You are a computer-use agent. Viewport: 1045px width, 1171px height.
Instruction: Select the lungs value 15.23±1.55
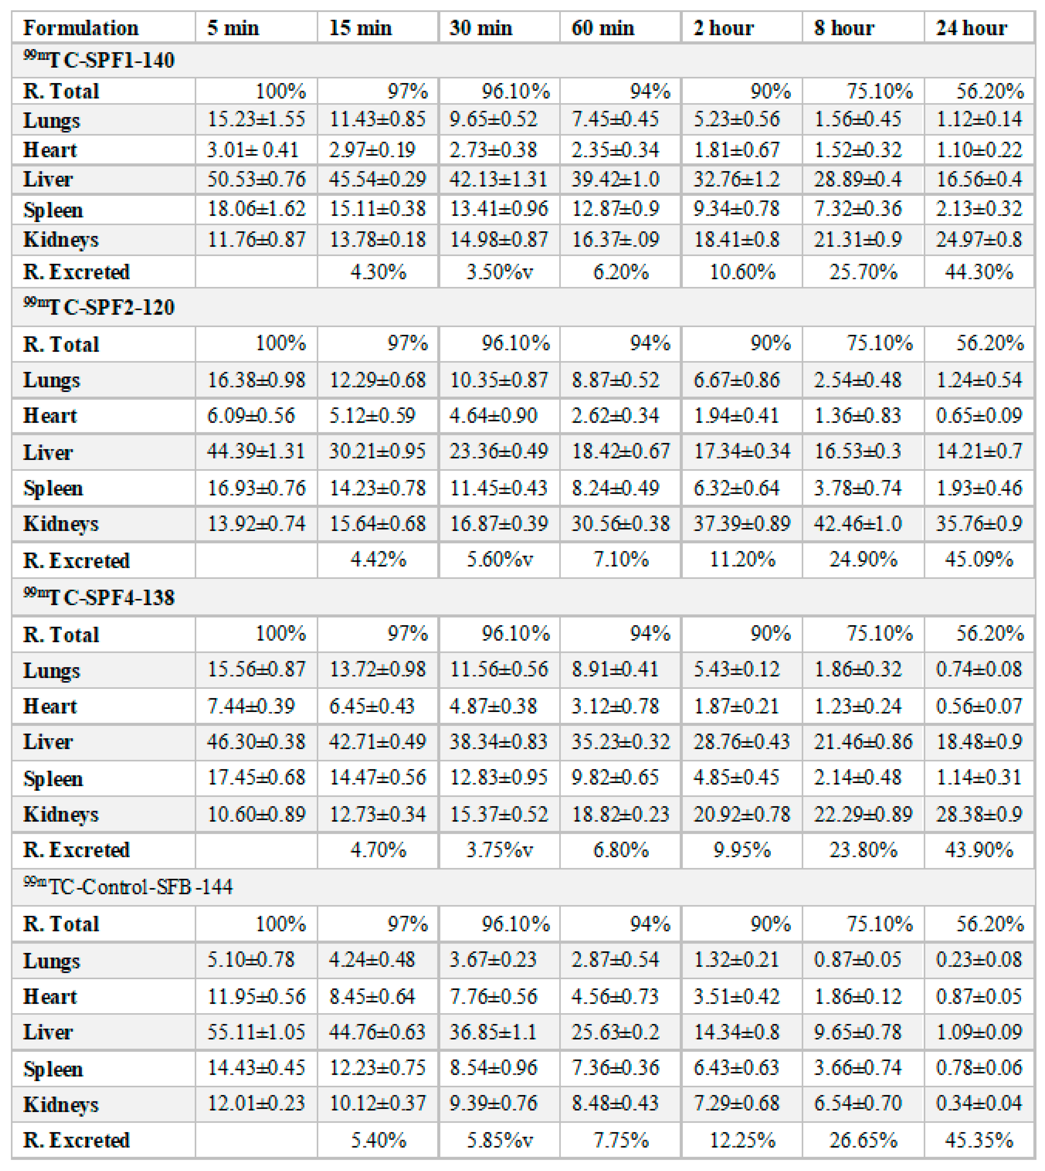(x=256, y=119)
